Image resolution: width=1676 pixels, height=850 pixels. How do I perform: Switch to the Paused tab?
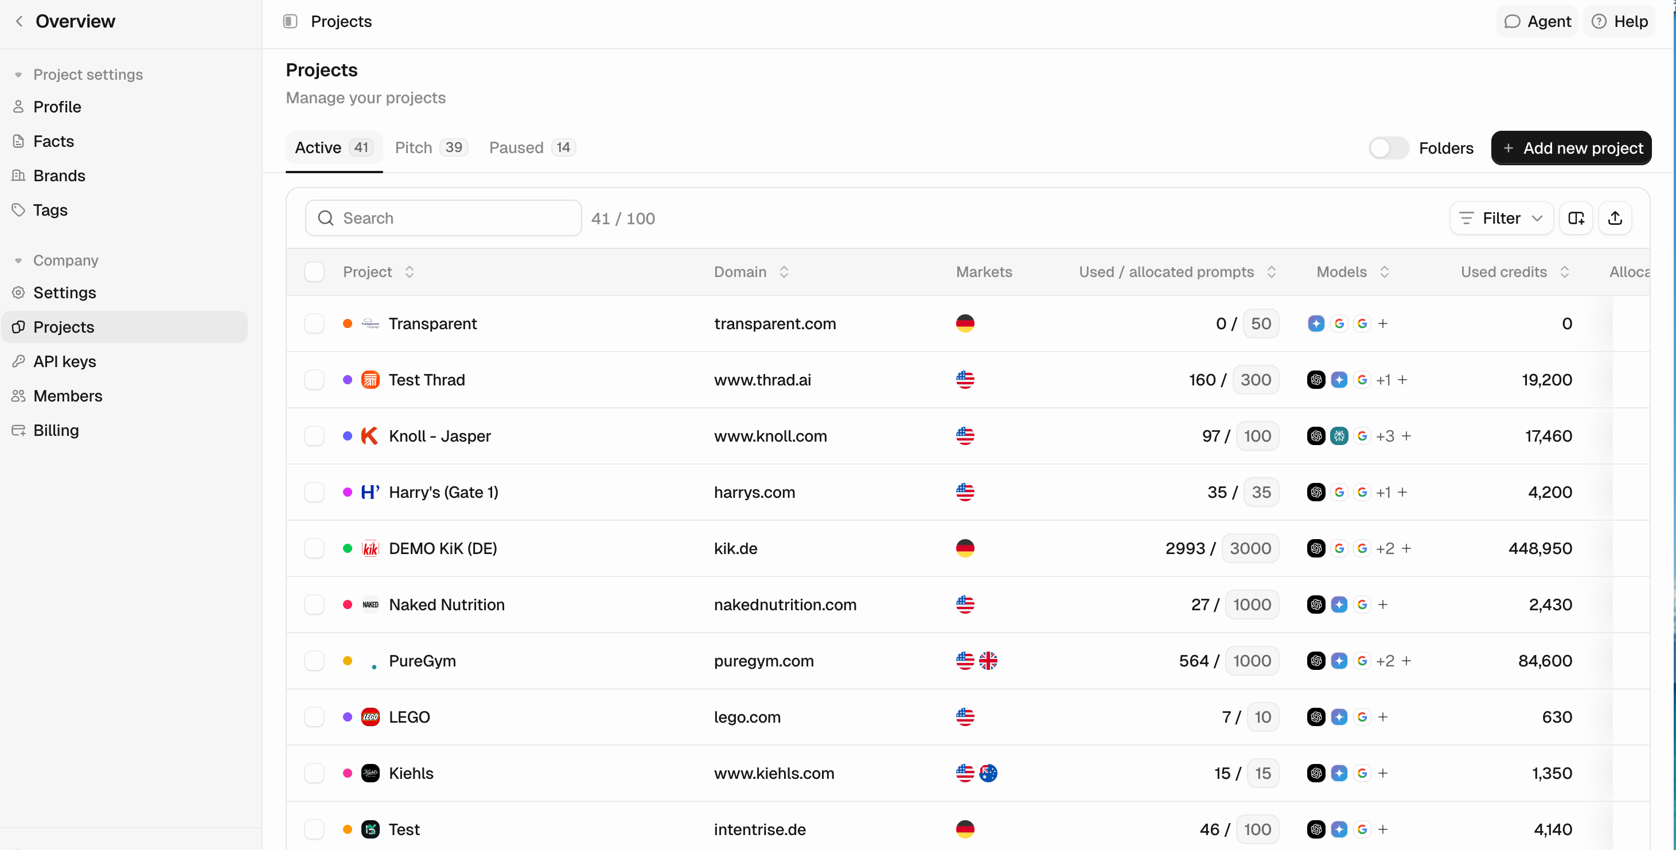532,147
